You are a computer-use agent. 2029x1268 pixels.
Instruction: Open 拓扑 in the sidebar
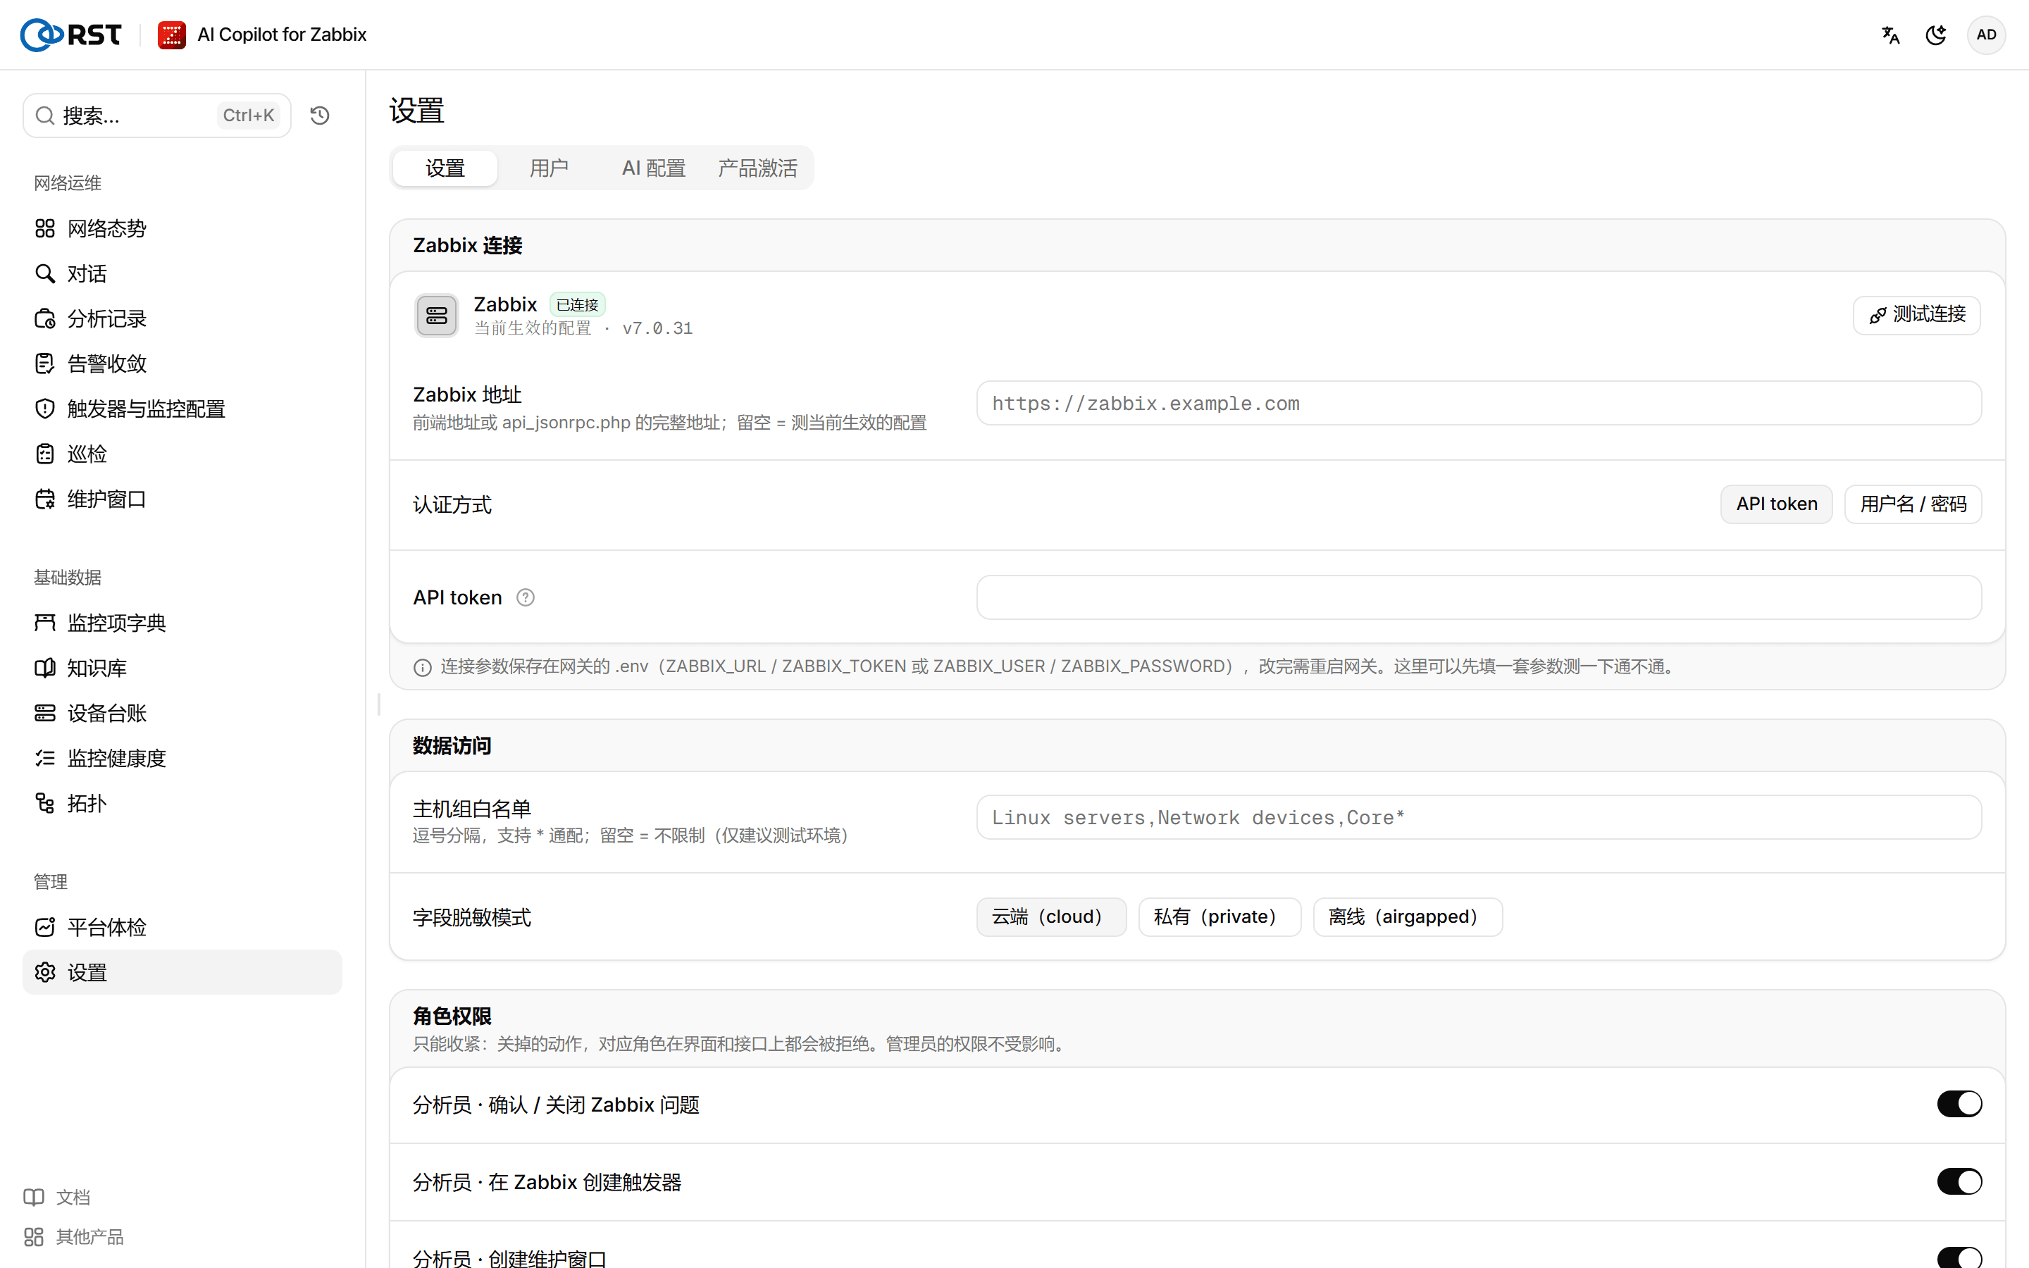coord(182,803)
